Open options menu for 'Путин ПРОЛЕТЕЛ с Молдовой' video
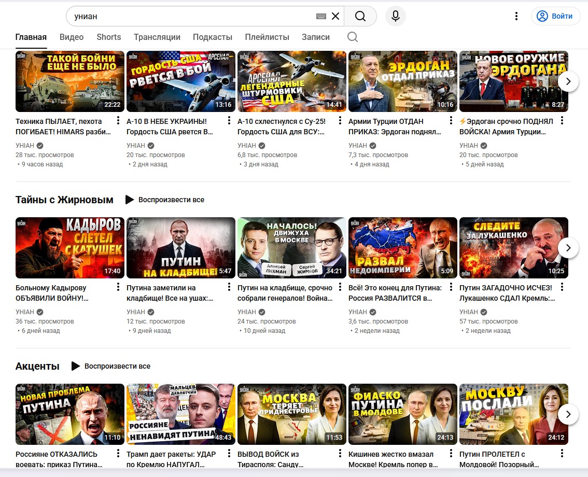Image resolution: width=588 pixels, height=477 pixels. 562,453
